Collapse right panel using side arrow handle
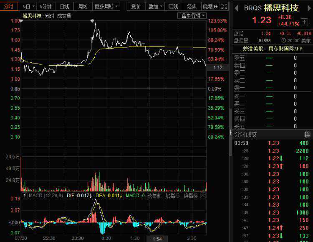Viewport: 313px width, 242px height. 231,132
